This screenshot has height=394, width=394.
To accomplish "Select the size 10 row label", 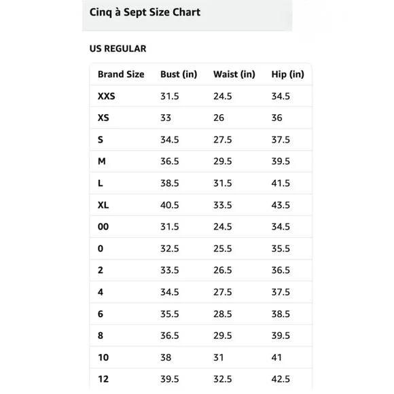I will 103,357.
